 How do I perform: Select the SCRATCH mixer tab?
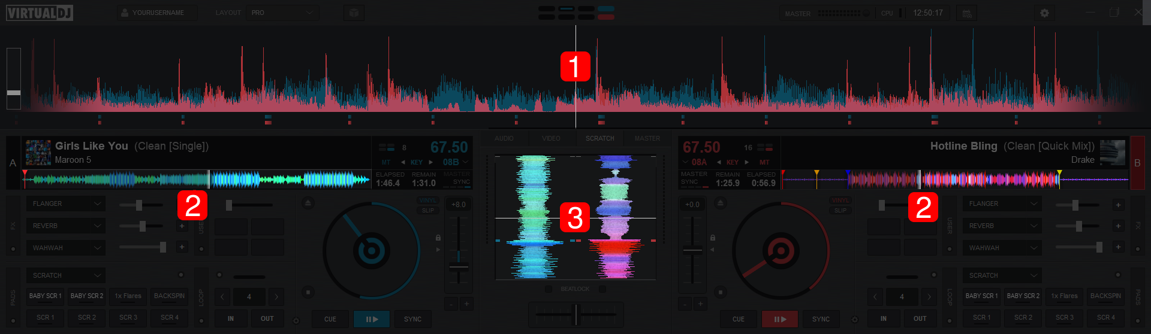[599, 138]
